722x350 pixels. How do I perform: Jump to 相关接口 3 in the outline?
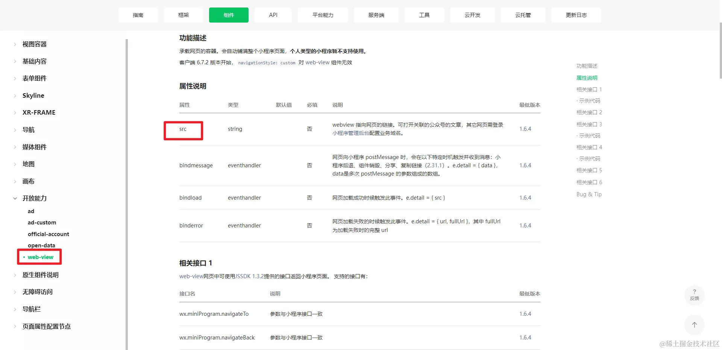point(589,124)
